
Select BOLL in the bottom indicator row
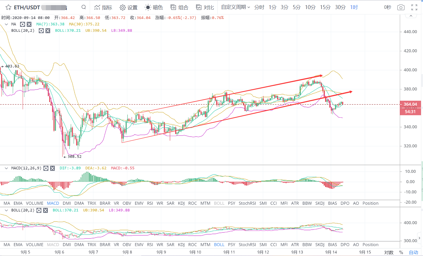(x=219, y=245)
